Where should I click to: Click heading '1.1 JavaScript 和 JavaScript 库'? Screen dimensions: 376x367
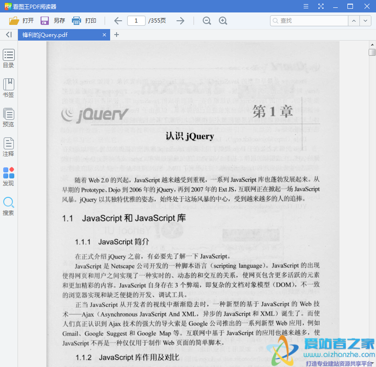click(124, 218)
